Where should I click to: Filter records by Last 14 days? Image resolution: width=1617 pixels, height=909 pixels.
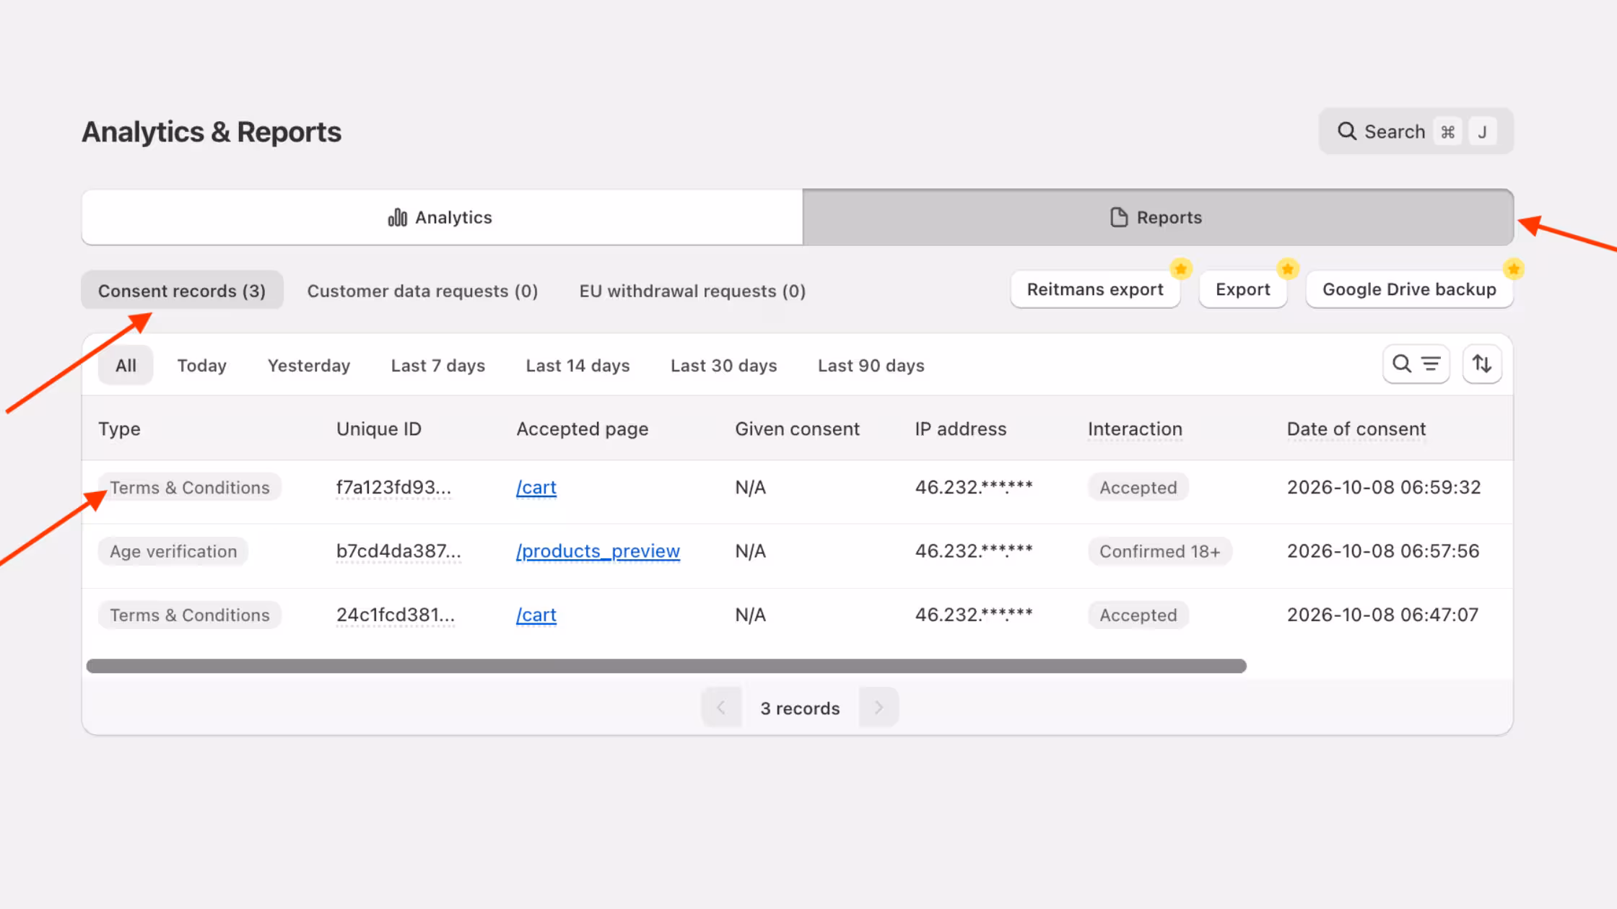point(577,365)
